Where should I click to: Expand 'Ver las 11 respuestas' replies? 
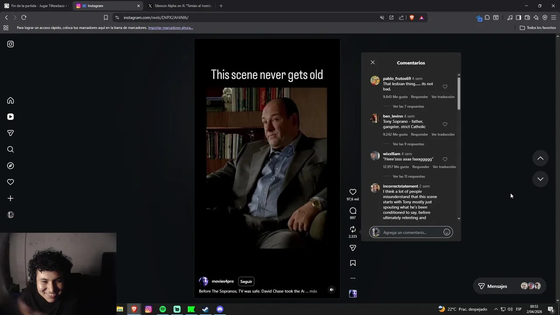[409, 176]
